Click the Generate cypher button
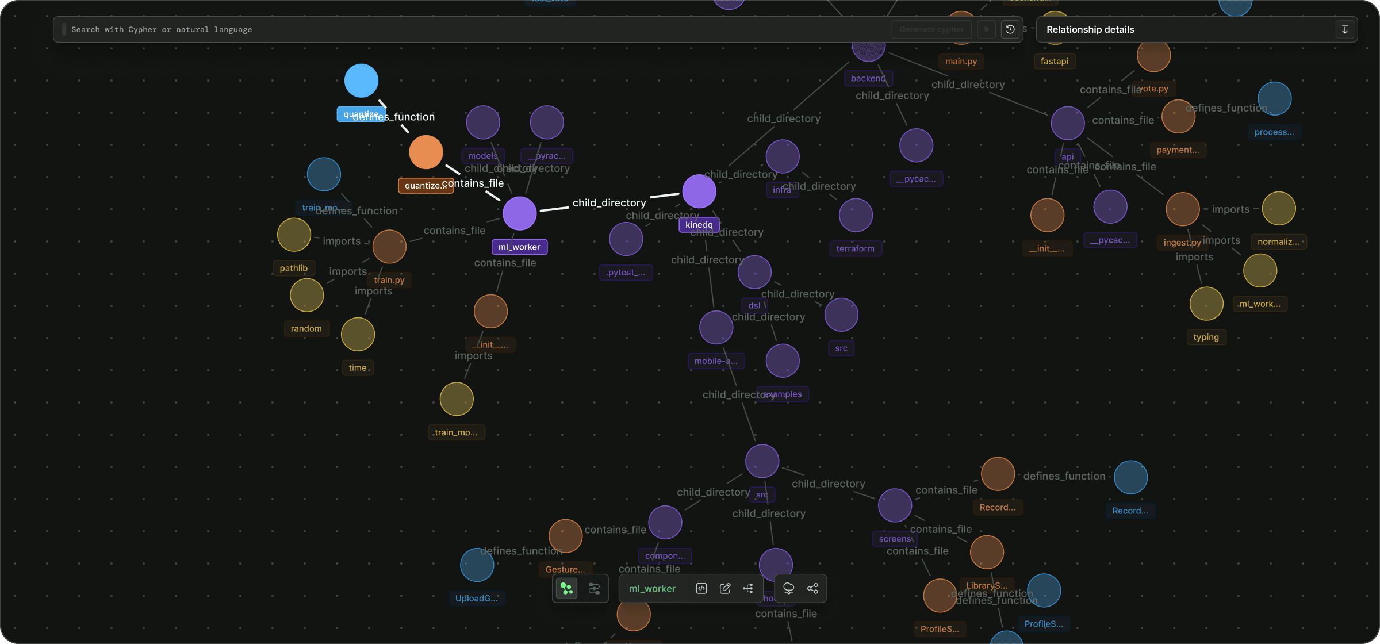This screenshot has width=1380, height=644. (931, 29)
